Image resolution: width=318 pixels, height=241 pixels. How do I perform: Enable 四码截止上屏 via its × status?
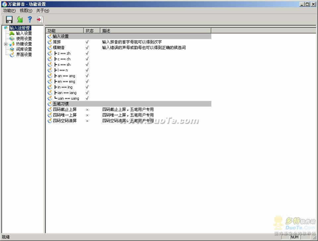[87, 110]
